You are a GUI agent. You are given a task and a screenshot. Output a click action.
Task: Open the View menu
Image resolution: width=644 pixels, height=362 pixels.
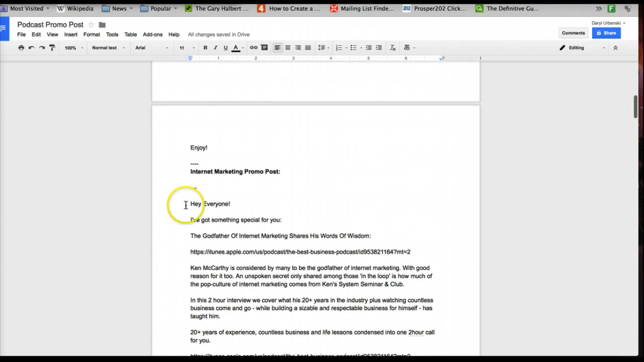tap(52, 34)
